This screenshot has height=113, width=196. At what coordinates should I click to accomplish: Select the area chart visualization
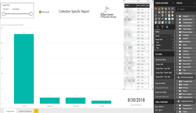159,12
